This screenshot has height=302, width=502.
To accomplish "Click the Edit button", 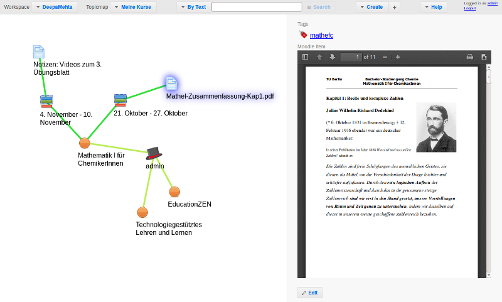I will click(x=310, y=293).
